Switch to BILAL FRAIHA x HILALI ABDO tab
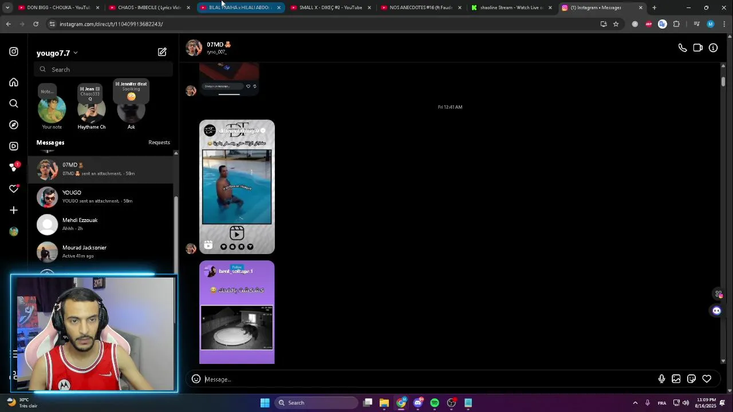The image size is (733, 412). [239, 7]
